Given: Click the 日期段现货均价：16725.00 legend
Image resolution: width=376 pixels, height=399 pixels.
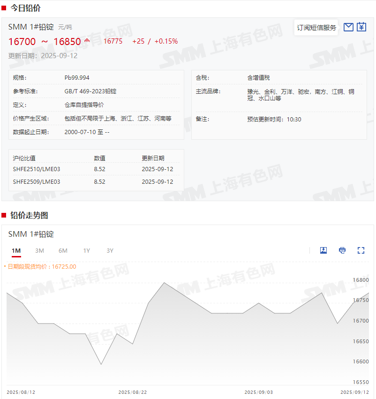Looking at the screenshot, I should tap(40, 266).
